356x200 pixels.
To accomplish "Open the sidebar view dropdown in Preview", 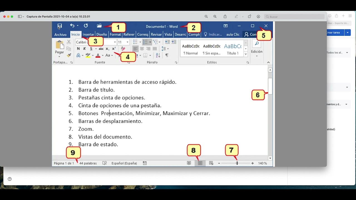I will point(21,17).
